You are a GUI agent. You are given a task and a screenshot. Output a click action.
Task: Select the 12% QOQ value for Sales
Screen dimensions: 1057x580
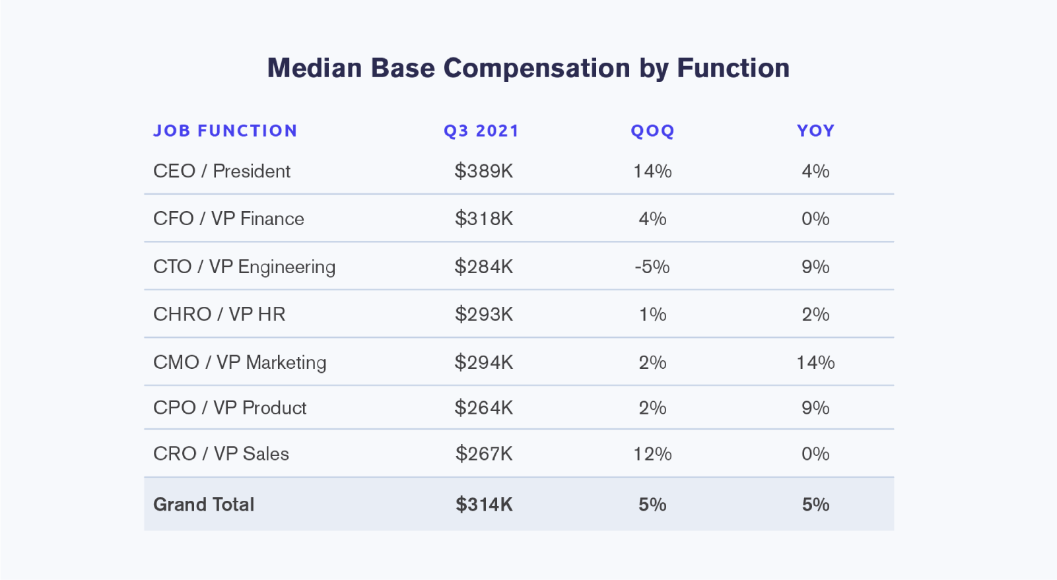(x=652, y=454)
